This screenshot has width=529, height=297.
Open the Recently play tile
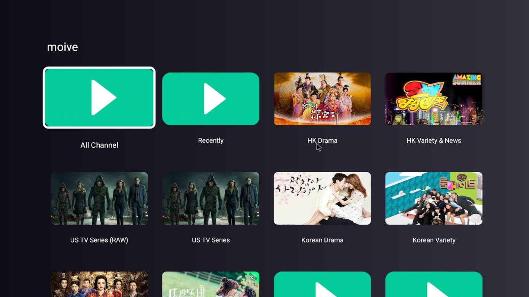pyautogui.click(x=211, y=99)
